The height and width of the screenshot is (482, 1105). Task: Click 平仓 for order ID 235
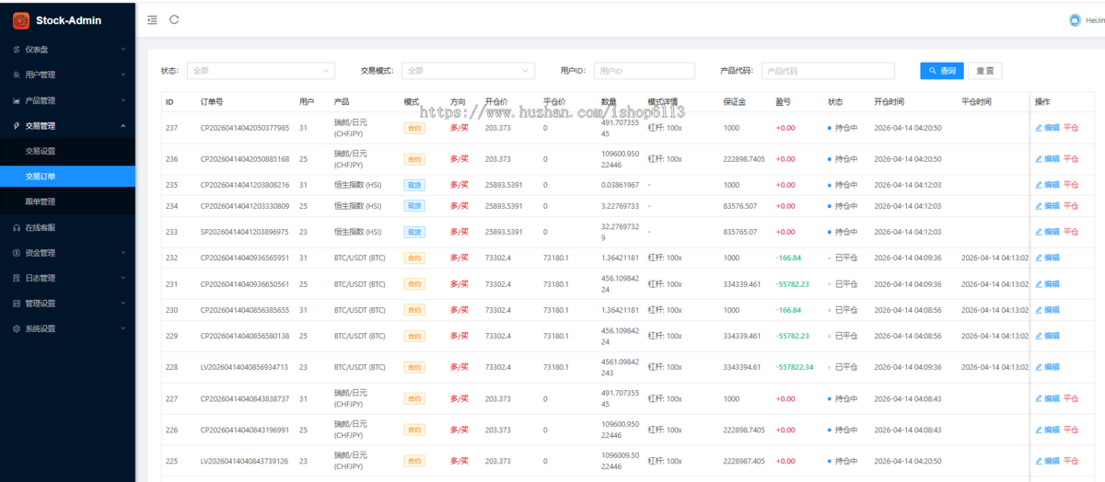pos(1071,185)
